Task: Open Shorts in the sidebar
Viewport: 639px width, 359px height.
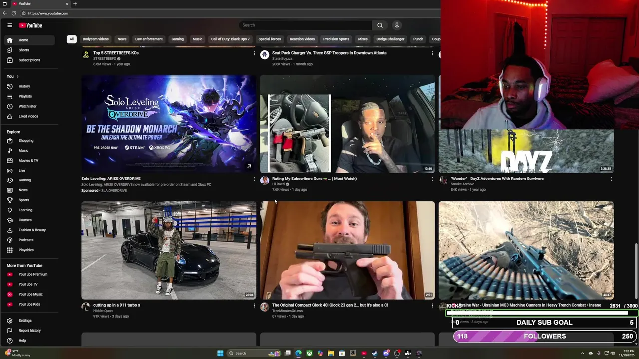Action: (29, 50)
